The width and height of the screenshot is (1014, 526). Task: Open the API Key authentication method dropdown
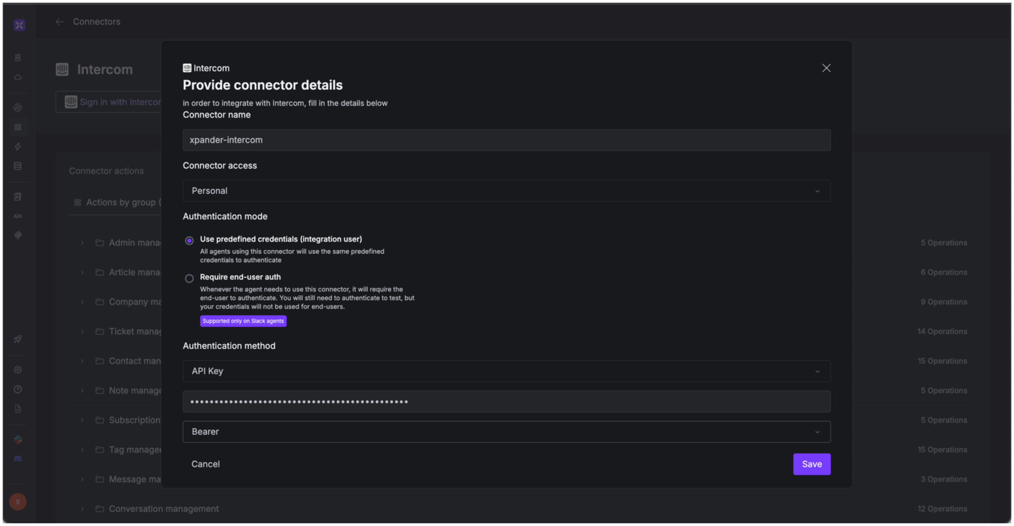(506, 371)
